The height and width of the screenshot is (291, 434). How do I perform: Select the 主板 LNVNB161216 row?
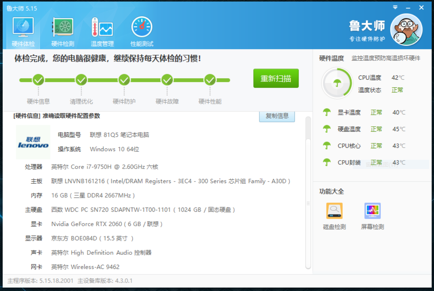point(160,181)
